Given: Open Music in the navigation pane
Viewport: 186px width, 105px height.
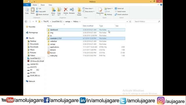Looking at the screenshot, I should click(x=31, y=50).
